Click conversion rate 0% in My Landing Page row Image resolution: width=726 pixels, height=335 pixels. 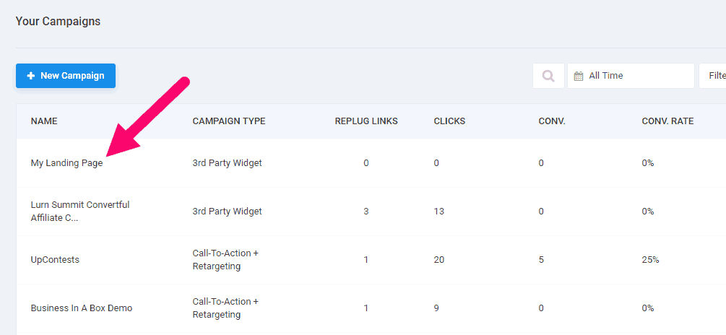648,163
